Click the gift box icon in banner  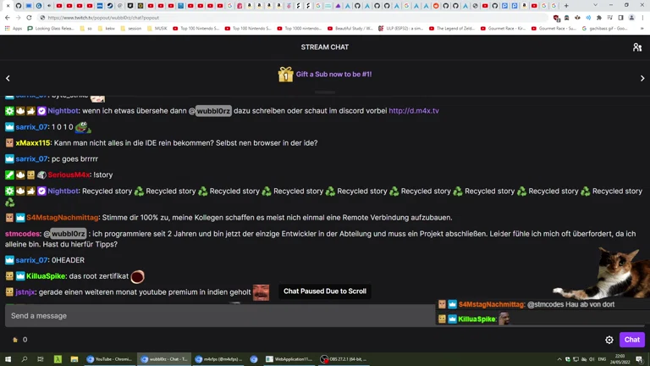pos(285,75)
